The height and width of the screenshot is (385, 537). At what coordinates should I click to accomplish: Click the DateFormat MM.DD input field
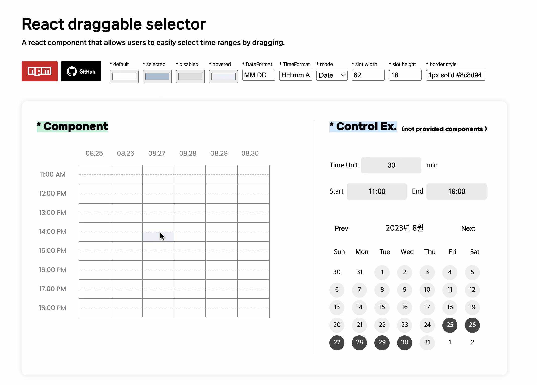coord(258,75)
